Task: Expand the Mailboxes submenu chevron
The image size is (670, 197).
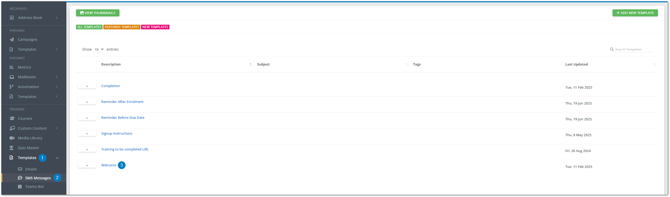Action: coord(57,77)
